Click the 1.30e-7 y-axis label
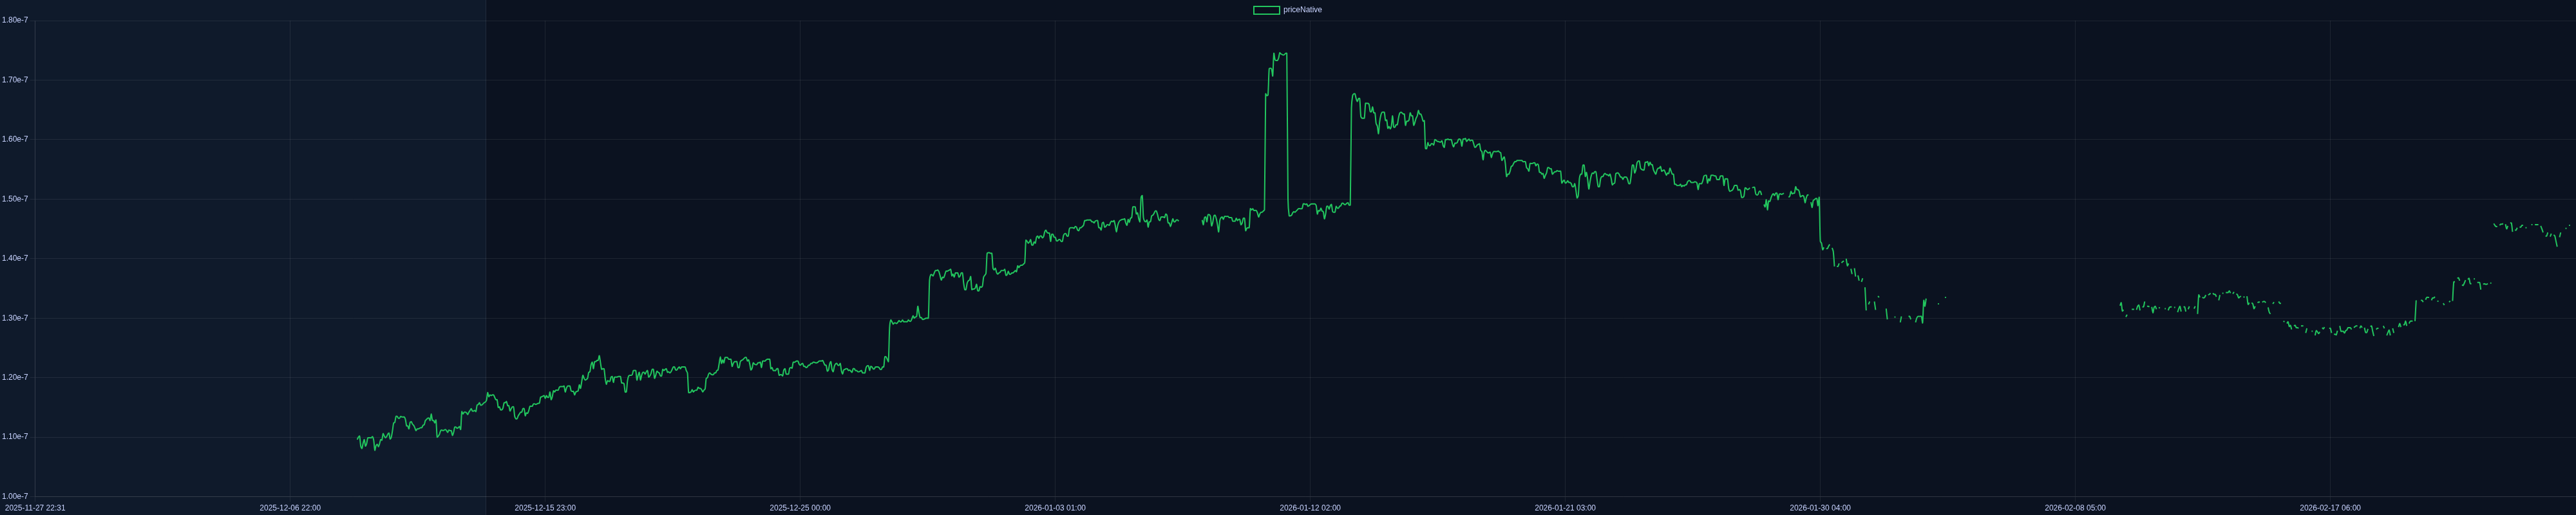This screenshot has width=2576, height=515. (15, 318)
